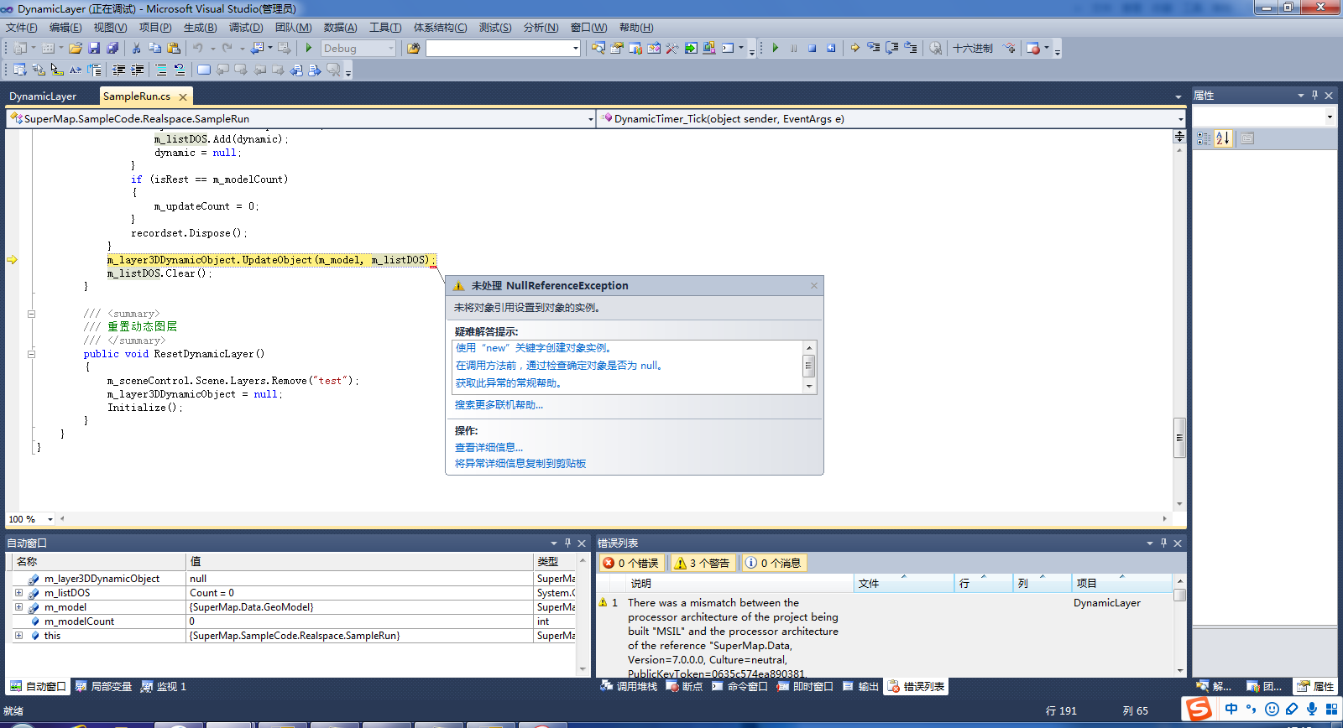Screen dimensions: 1343x728
Task: Stop debugging with the blue square icon
Action: click(812, 49)
